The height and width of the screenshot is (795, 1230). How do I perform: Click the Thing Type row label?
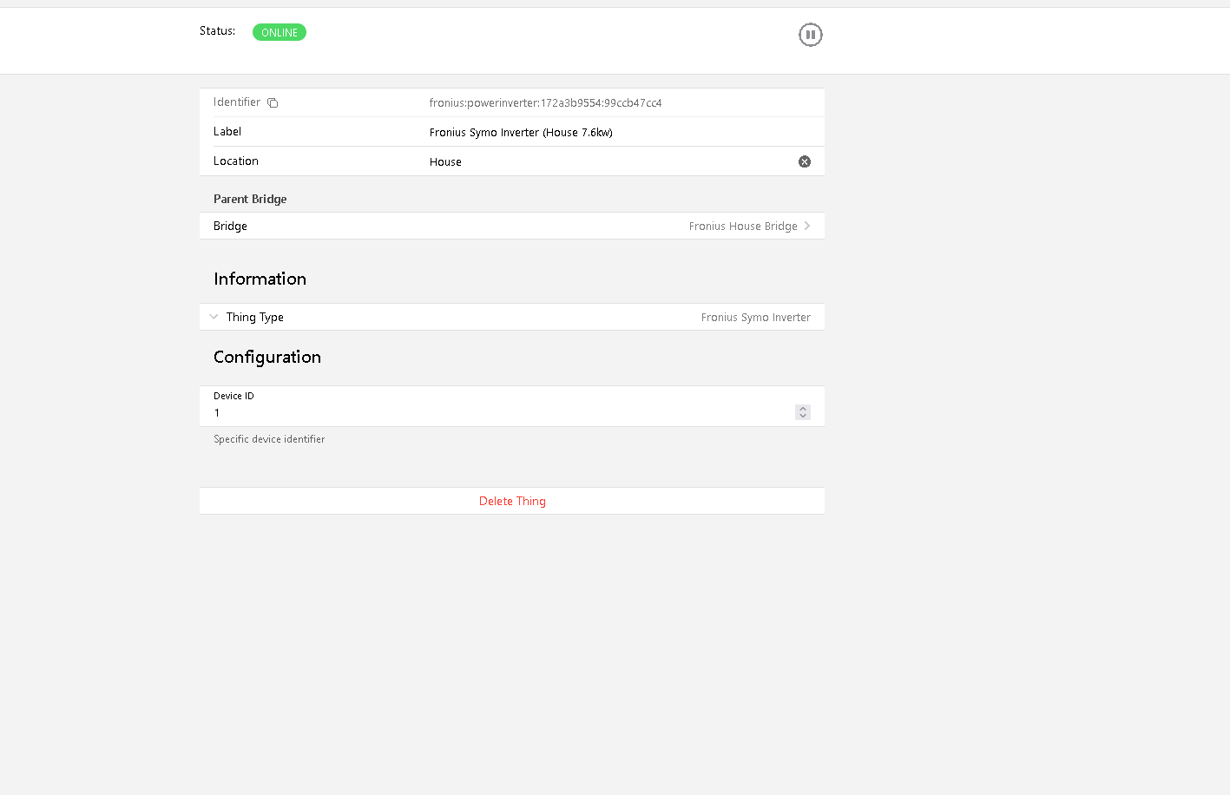click(x=254, y=317)
